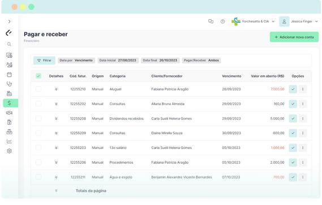Open the Forchesatto & CIA company dropdown
This screenshot has width=322, height=205.
[x=253, y=22]
